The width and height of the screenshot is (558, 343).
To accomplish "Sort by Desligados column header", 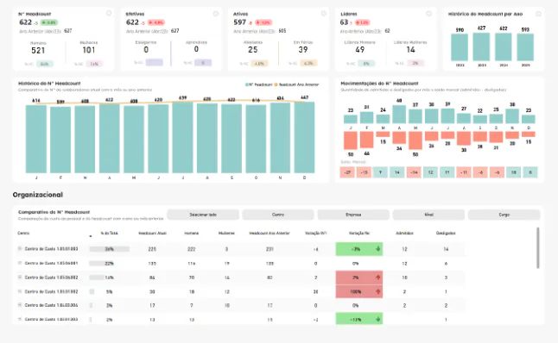I will point(446,234).
